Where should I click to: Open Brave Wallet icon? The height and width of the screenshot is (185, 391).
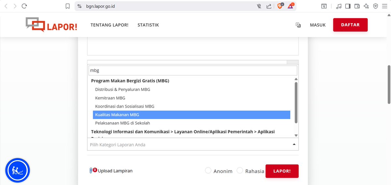357,6
